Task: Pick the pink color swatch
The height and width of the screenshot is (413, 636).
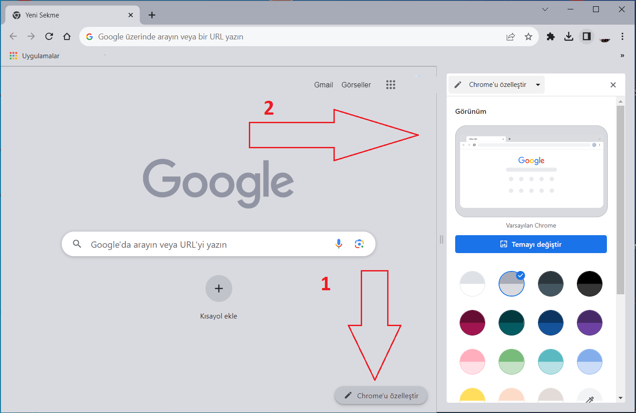Action: tap(472, 361)
